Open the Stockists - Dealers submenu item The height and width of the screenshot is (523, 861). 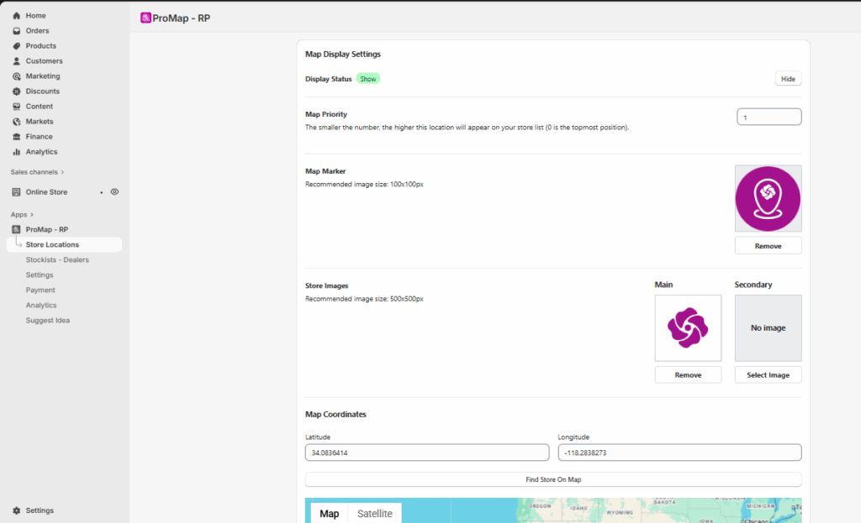click(57, 259)
